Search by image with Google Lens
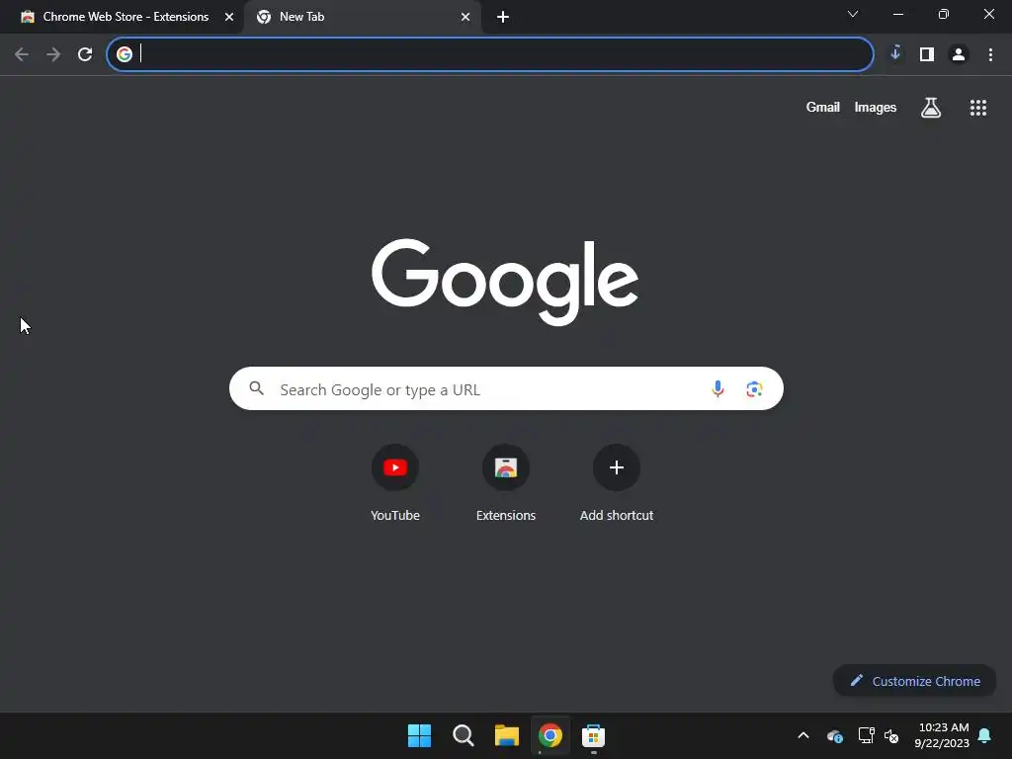 [754, 388]
